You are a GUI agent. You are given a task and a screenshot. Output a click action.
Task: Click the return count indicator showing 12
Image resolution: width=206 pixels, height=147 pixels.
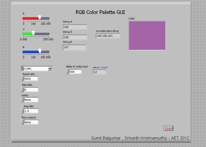coord(99,72)
